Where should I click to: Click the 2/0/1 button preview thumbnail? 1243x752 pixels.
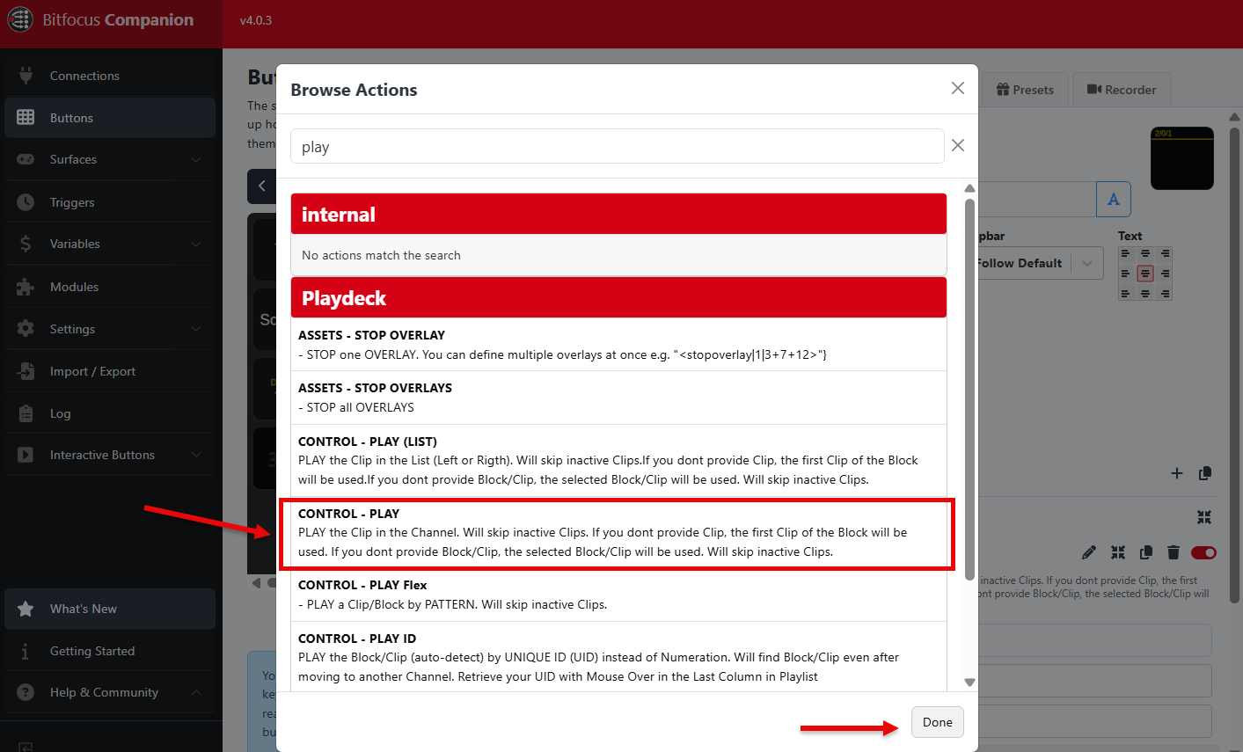pos(1182,158)
